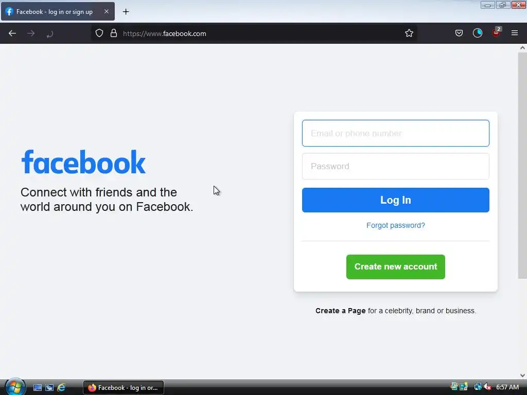Select the Firefox Facebook taskbar button
The height and width of the screenshot is (395, 527).
click(124, 388)
